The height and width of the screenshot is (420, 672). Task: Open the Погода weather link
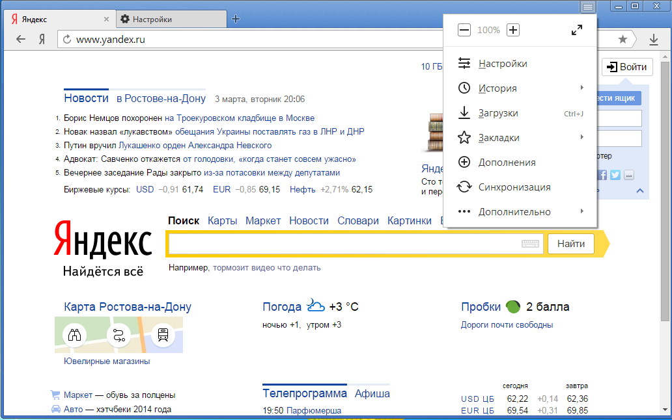click(x=282, y=307)
